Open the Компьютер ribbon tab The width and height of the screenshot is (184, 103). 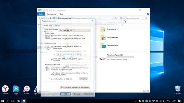pos(51,14)
